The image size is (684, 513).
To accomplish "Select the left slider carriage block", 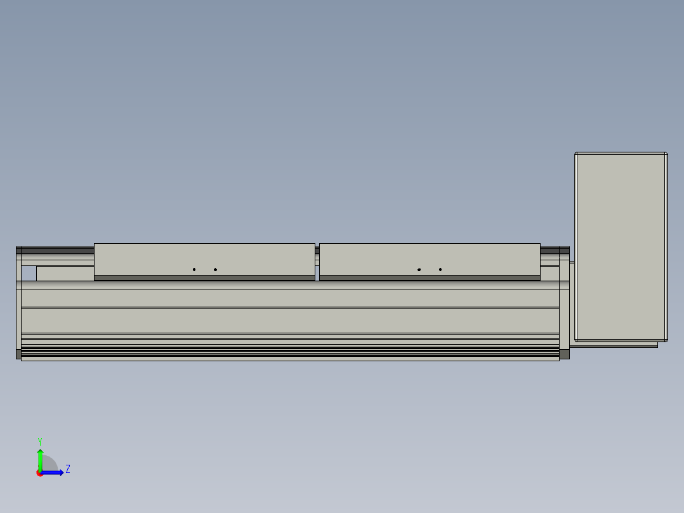I will pos(204,258).
